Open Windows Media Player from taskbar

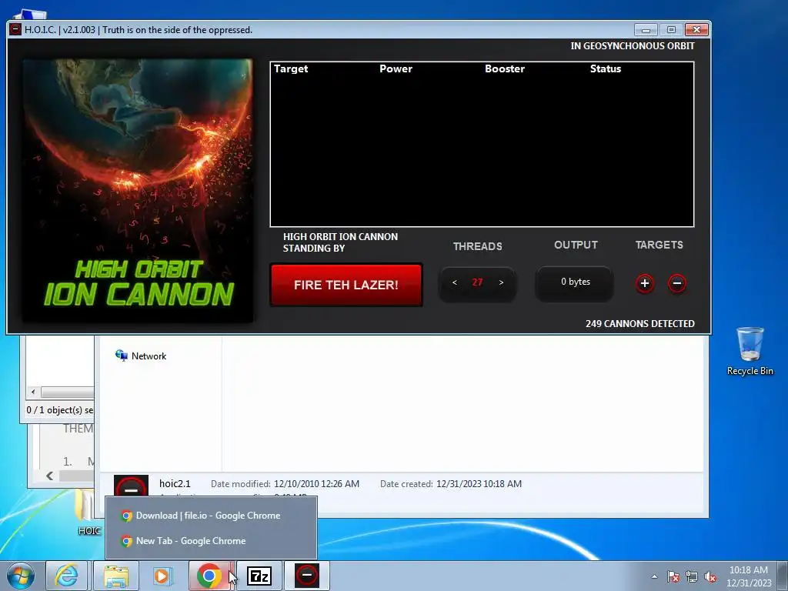tap(162, 576)
